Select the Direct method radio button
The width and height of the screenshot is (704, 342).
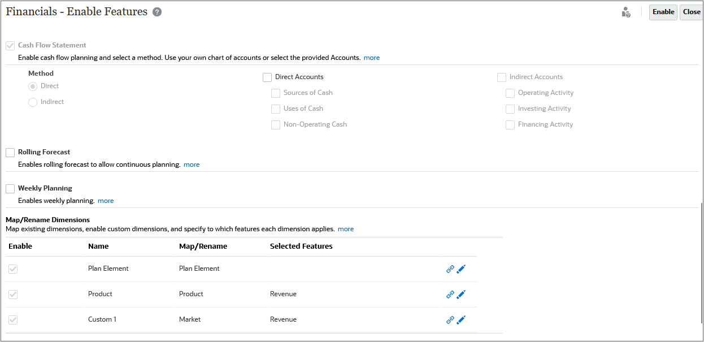pos(33,86)
